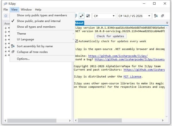
Task: Maximize the ILSpy window
Action: [154, 3]
